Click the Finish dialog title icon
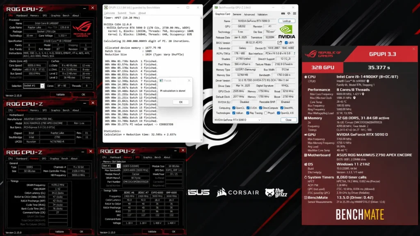This screenshot has width=420, height=236. [161, 81]
